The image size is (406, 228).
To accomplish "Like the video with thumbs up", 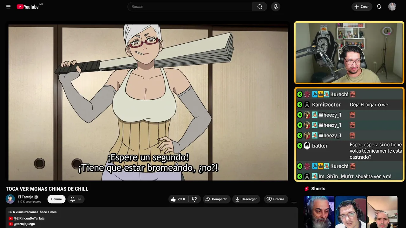I will (178, 199).
